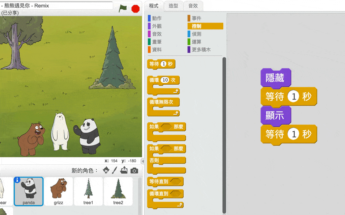
Task: Click the blocks palette vertical scrollbar
Action: tap(224, 135)
